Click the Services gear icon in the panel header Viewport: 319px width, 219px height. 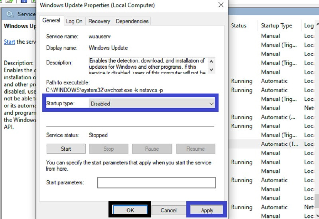10,14
